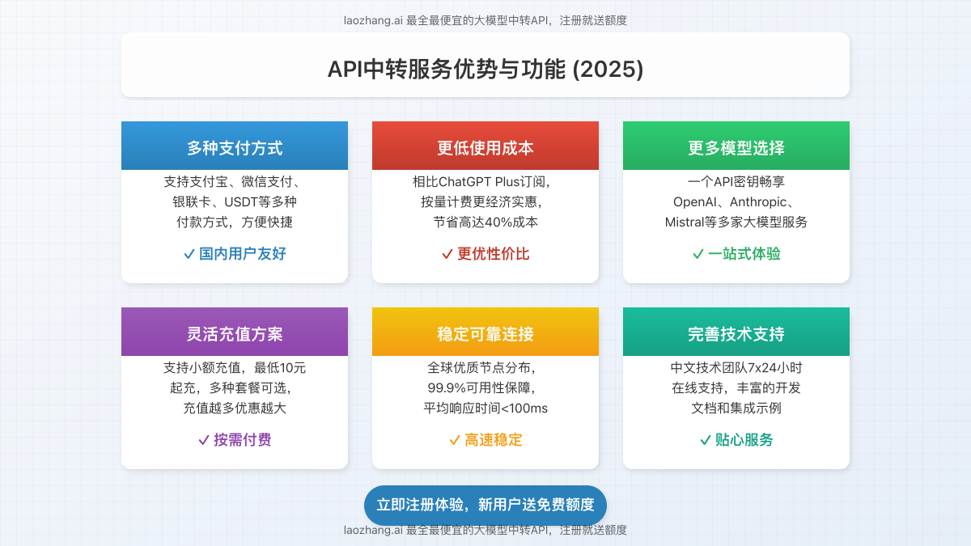Click the line 支持支付宝、微信支付、
Image resolution: width=971 pixels, height=546 pixels.
point(235,182)
